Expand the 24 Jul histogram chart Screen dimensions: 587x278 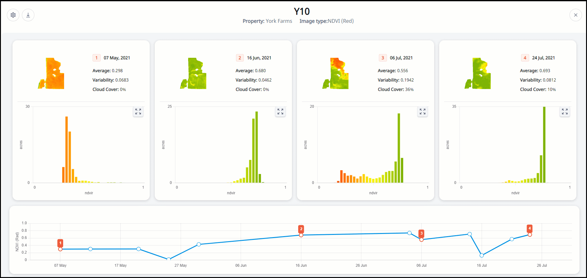[565, 112]
